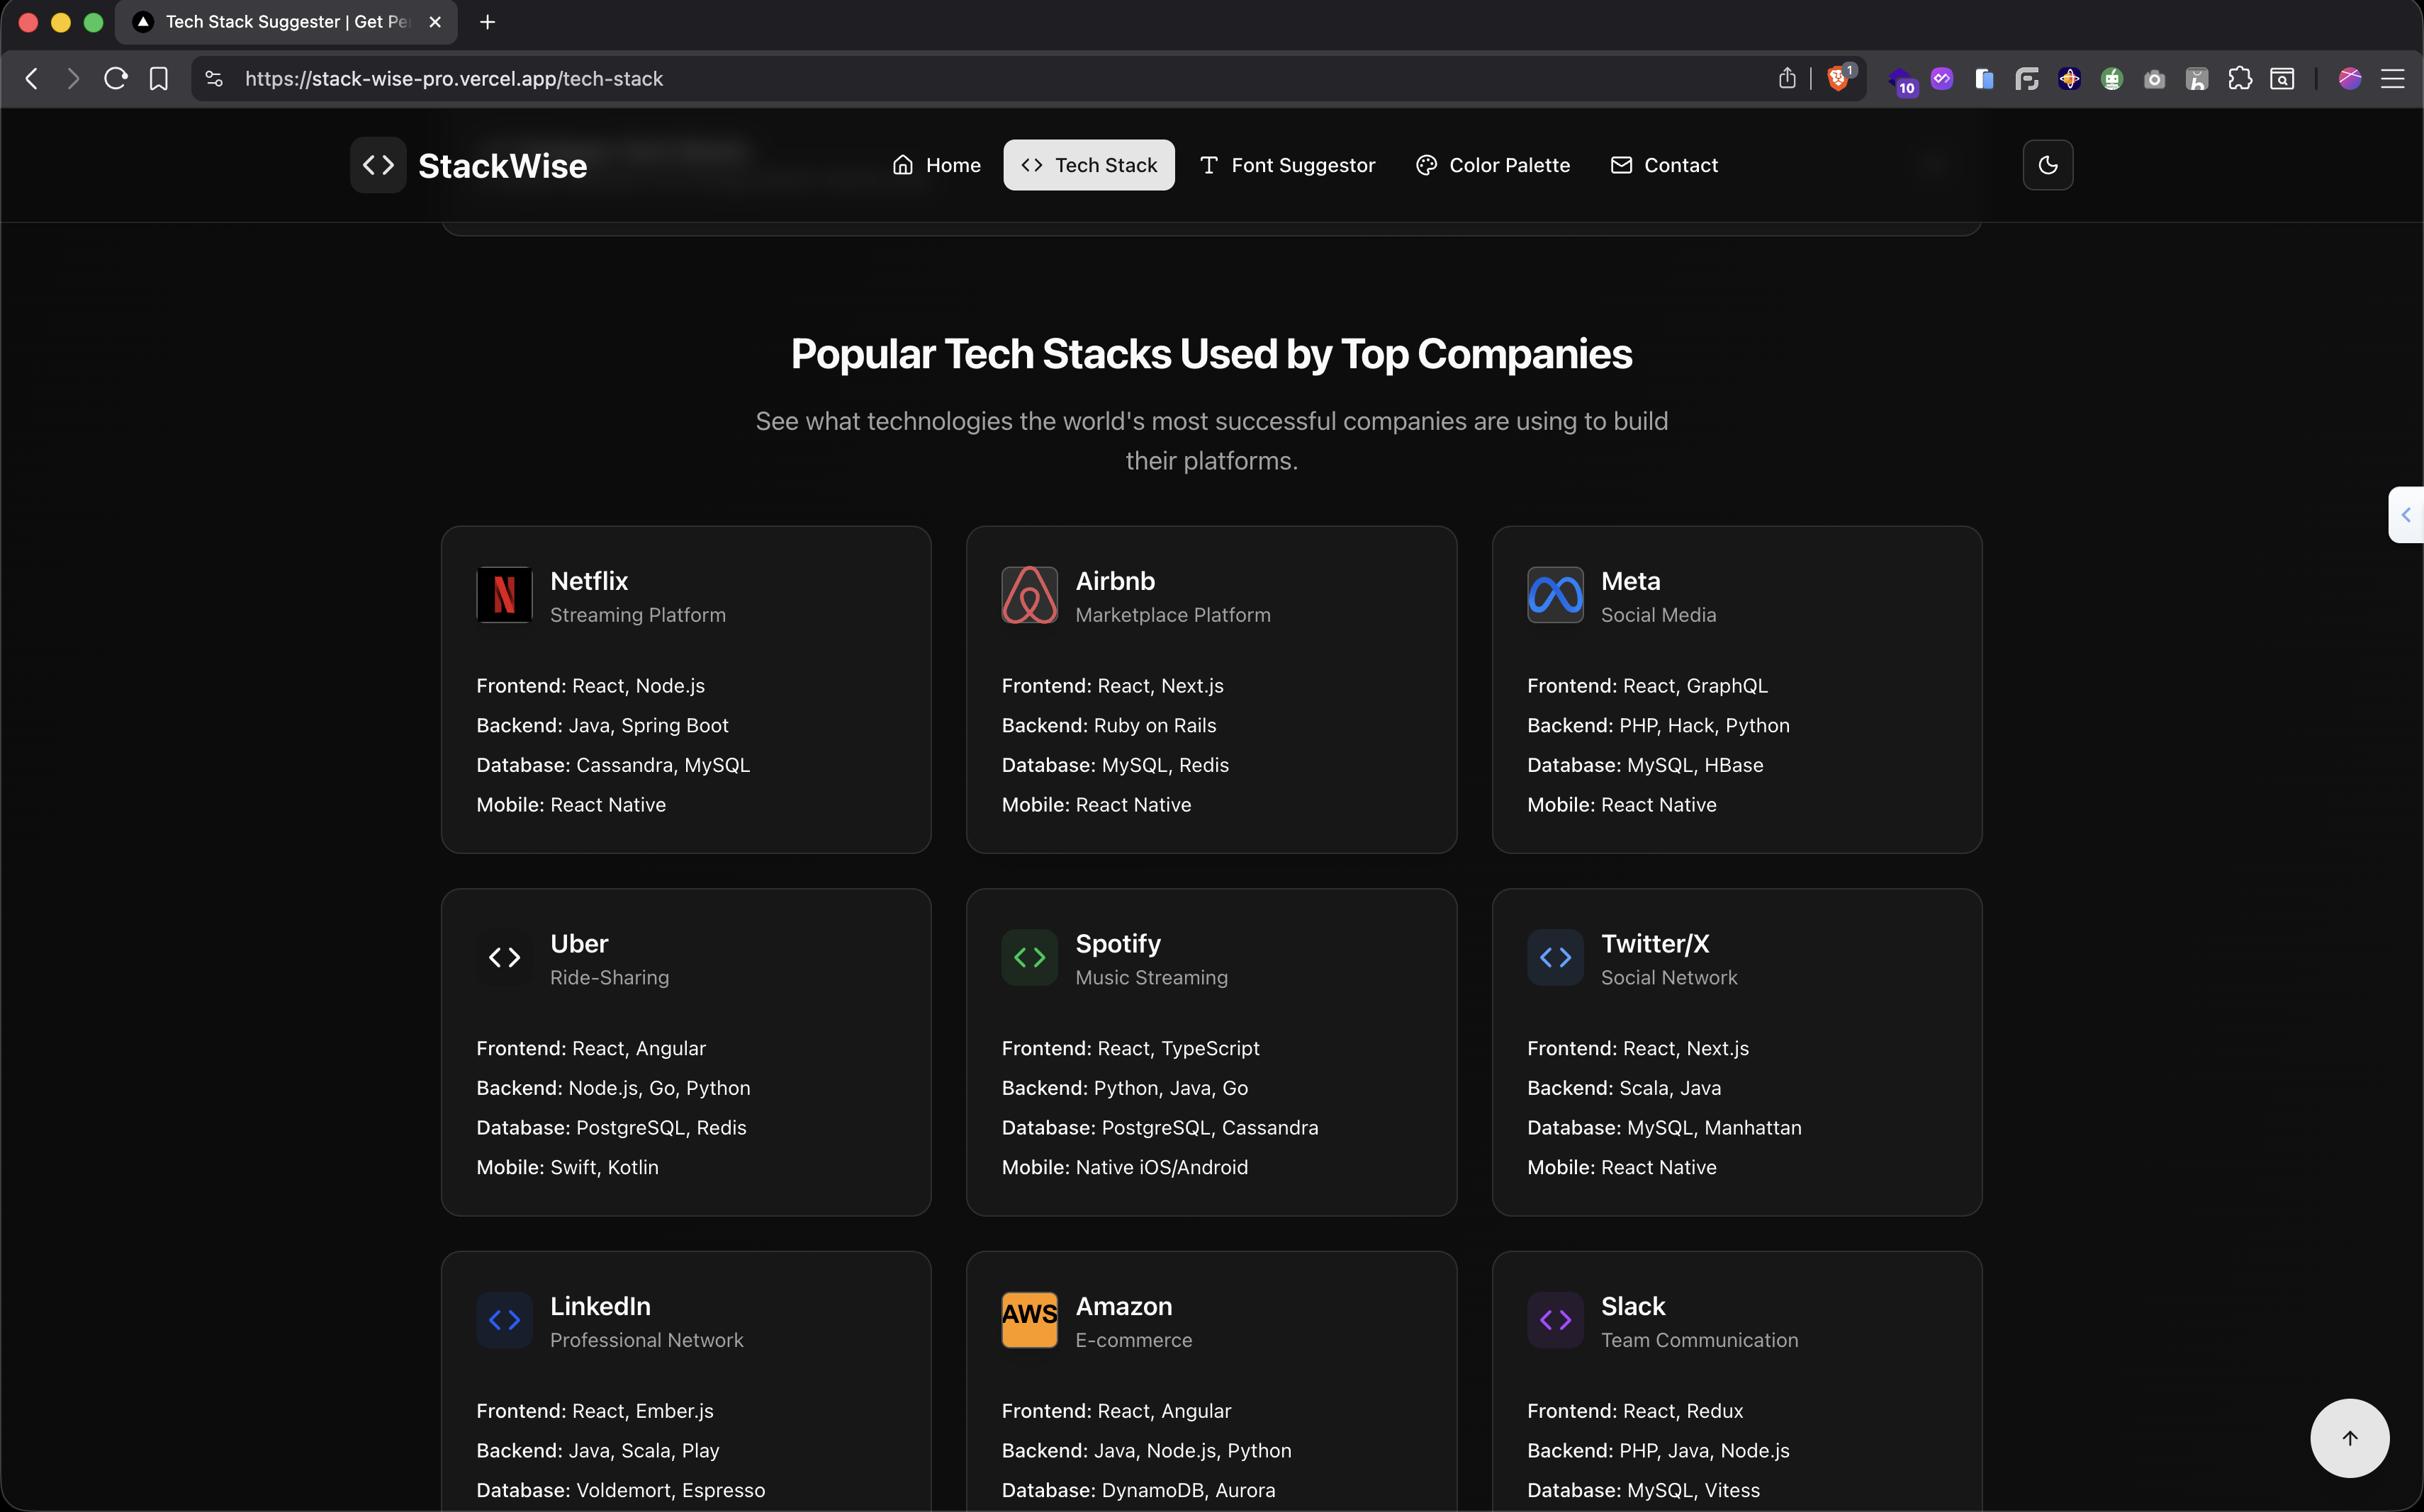Screen dimensions: 2424x1512
Task: Open the Font Suggestor nav tab
Action: click(1287, 165)
